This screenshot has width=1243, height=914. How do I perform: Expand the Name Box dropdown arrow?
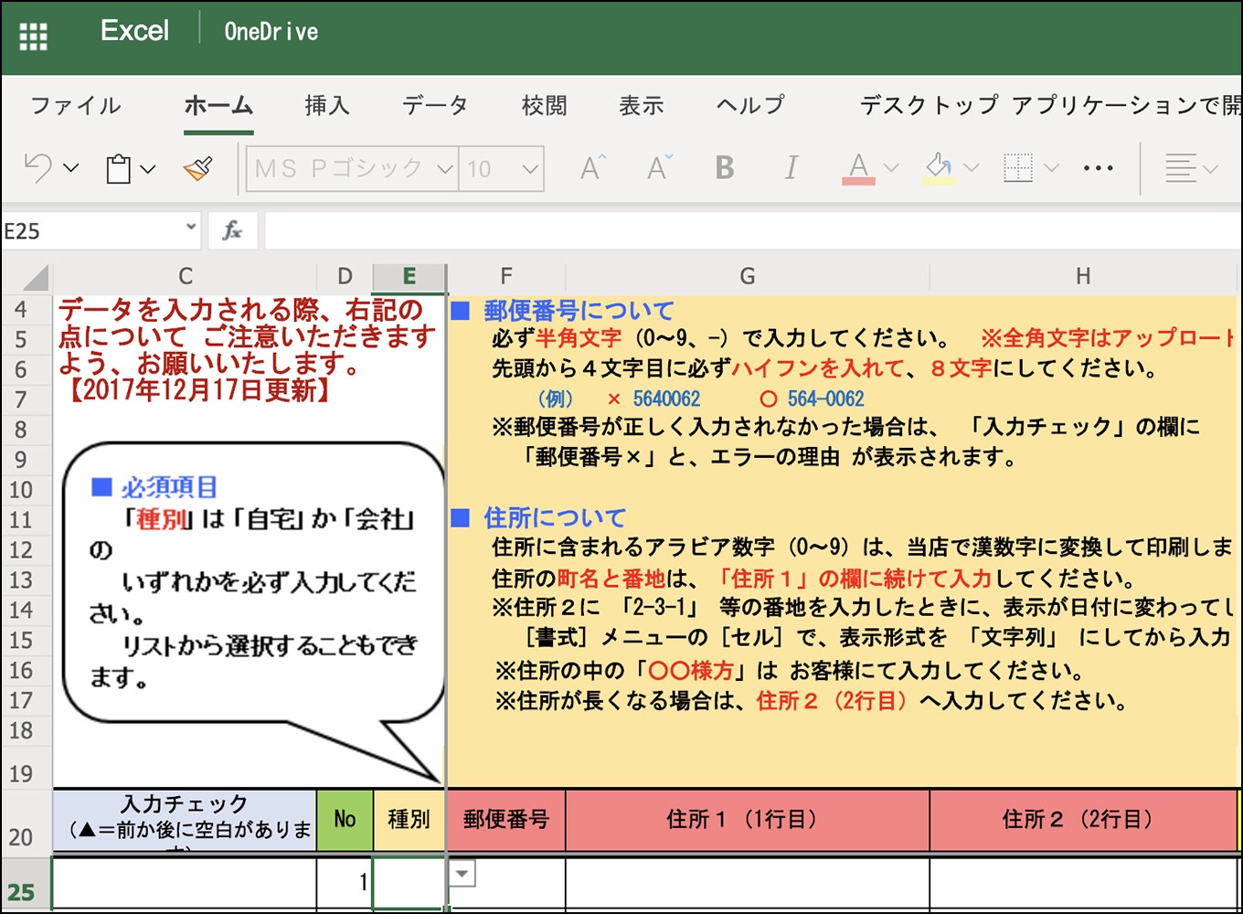191,227
